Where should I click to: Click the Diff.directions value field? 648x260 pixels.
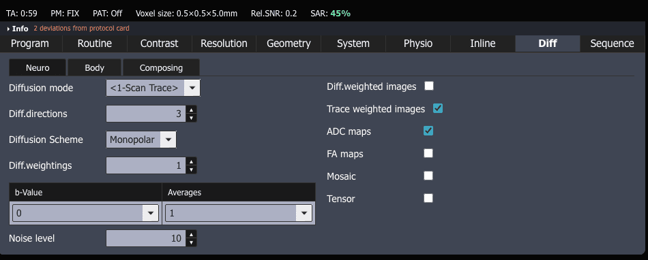click(146, 114)
